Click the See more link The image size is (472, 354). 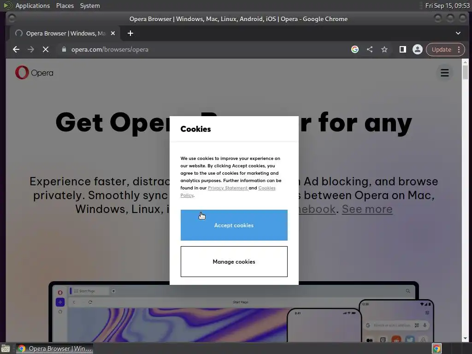367,209
